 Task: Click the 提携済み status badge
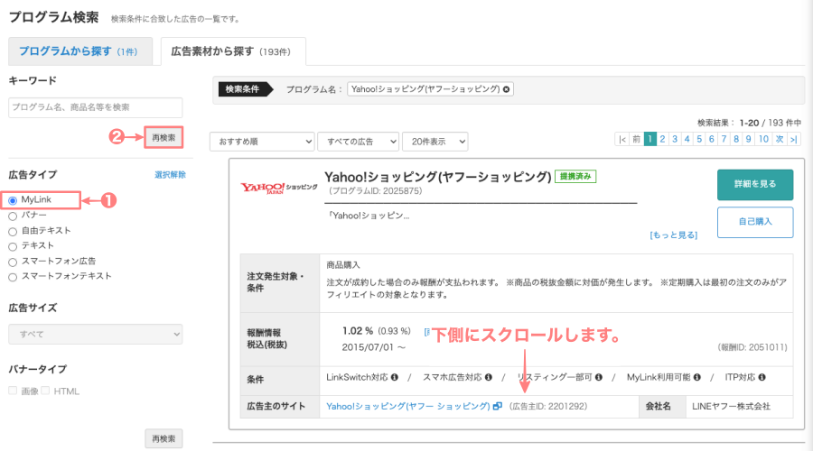tap(575, 176)
